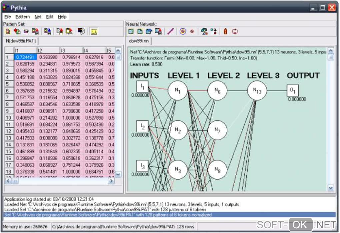Viewport: 340px width, 233px height.
Task: Click the pattern table vertical scroll up arrow
Action: (118, 51)
